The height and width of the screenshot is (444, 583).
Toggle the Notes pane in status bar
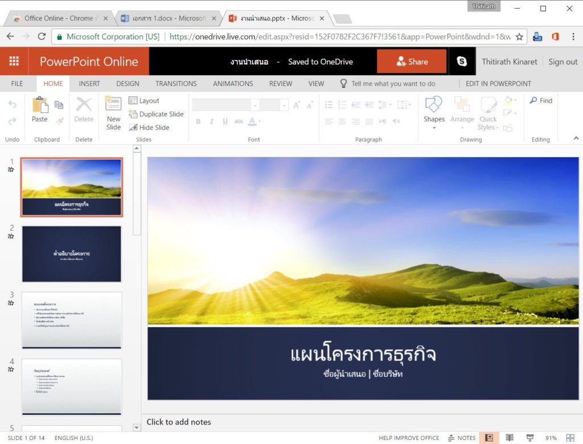click(x=462, y=438)
